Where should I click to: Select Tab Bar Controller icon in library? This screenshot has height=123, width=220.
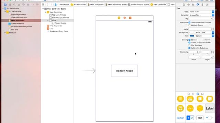point(190,99)
